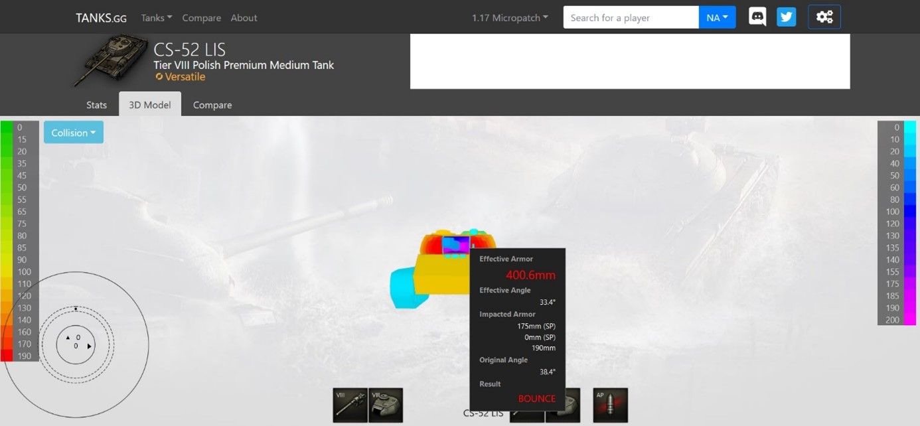Click the 33.4° effective angle value
920x426 pixels.
(x=547, y=302)
